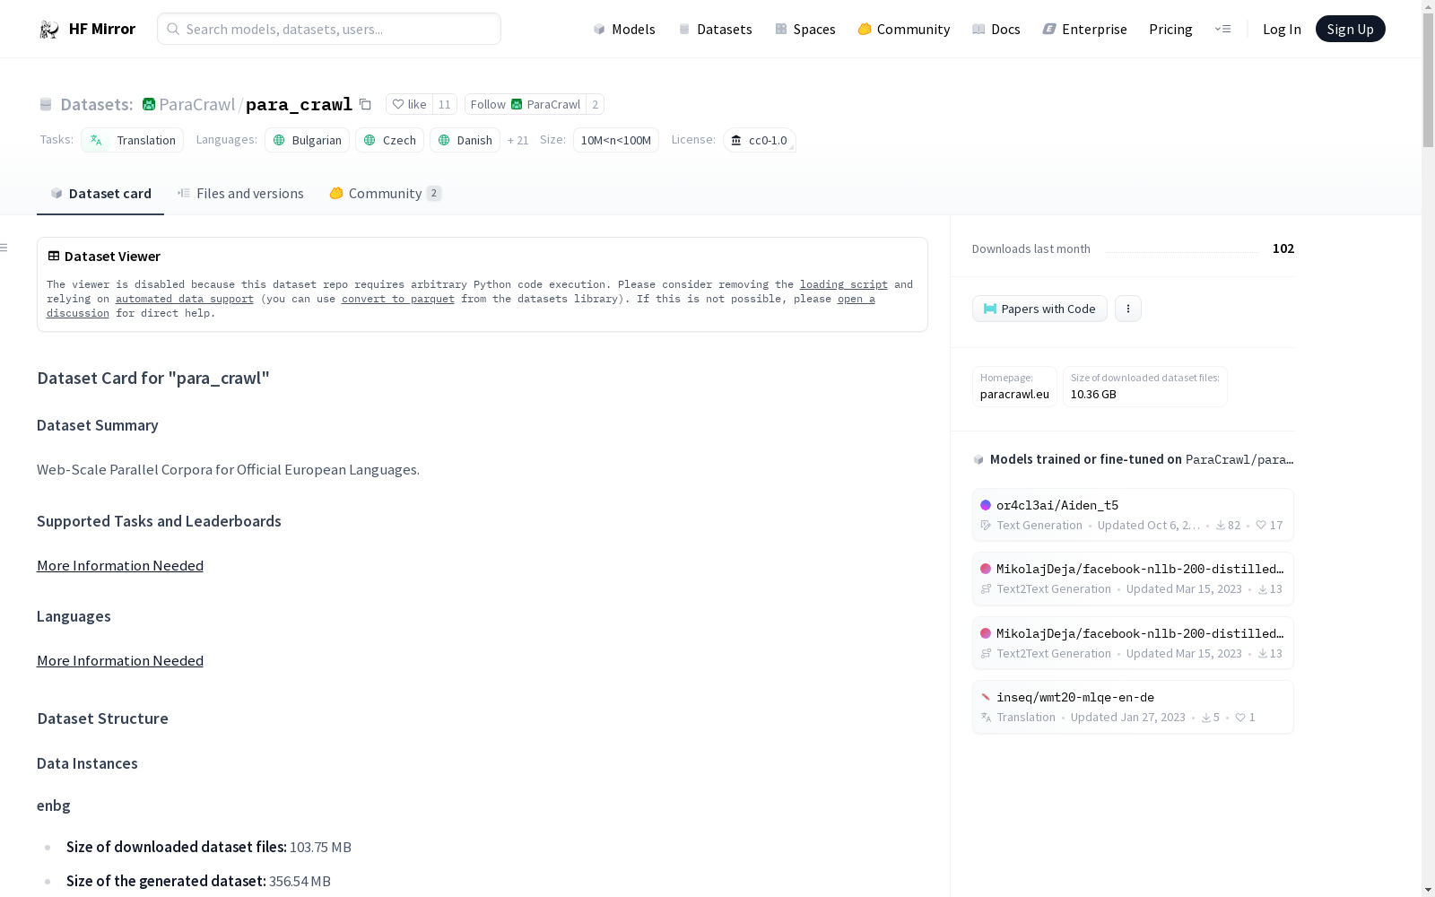This screenshot has width=1435, height=897.
Task: Open the Pricing page
Action: tap(1170, 29)
